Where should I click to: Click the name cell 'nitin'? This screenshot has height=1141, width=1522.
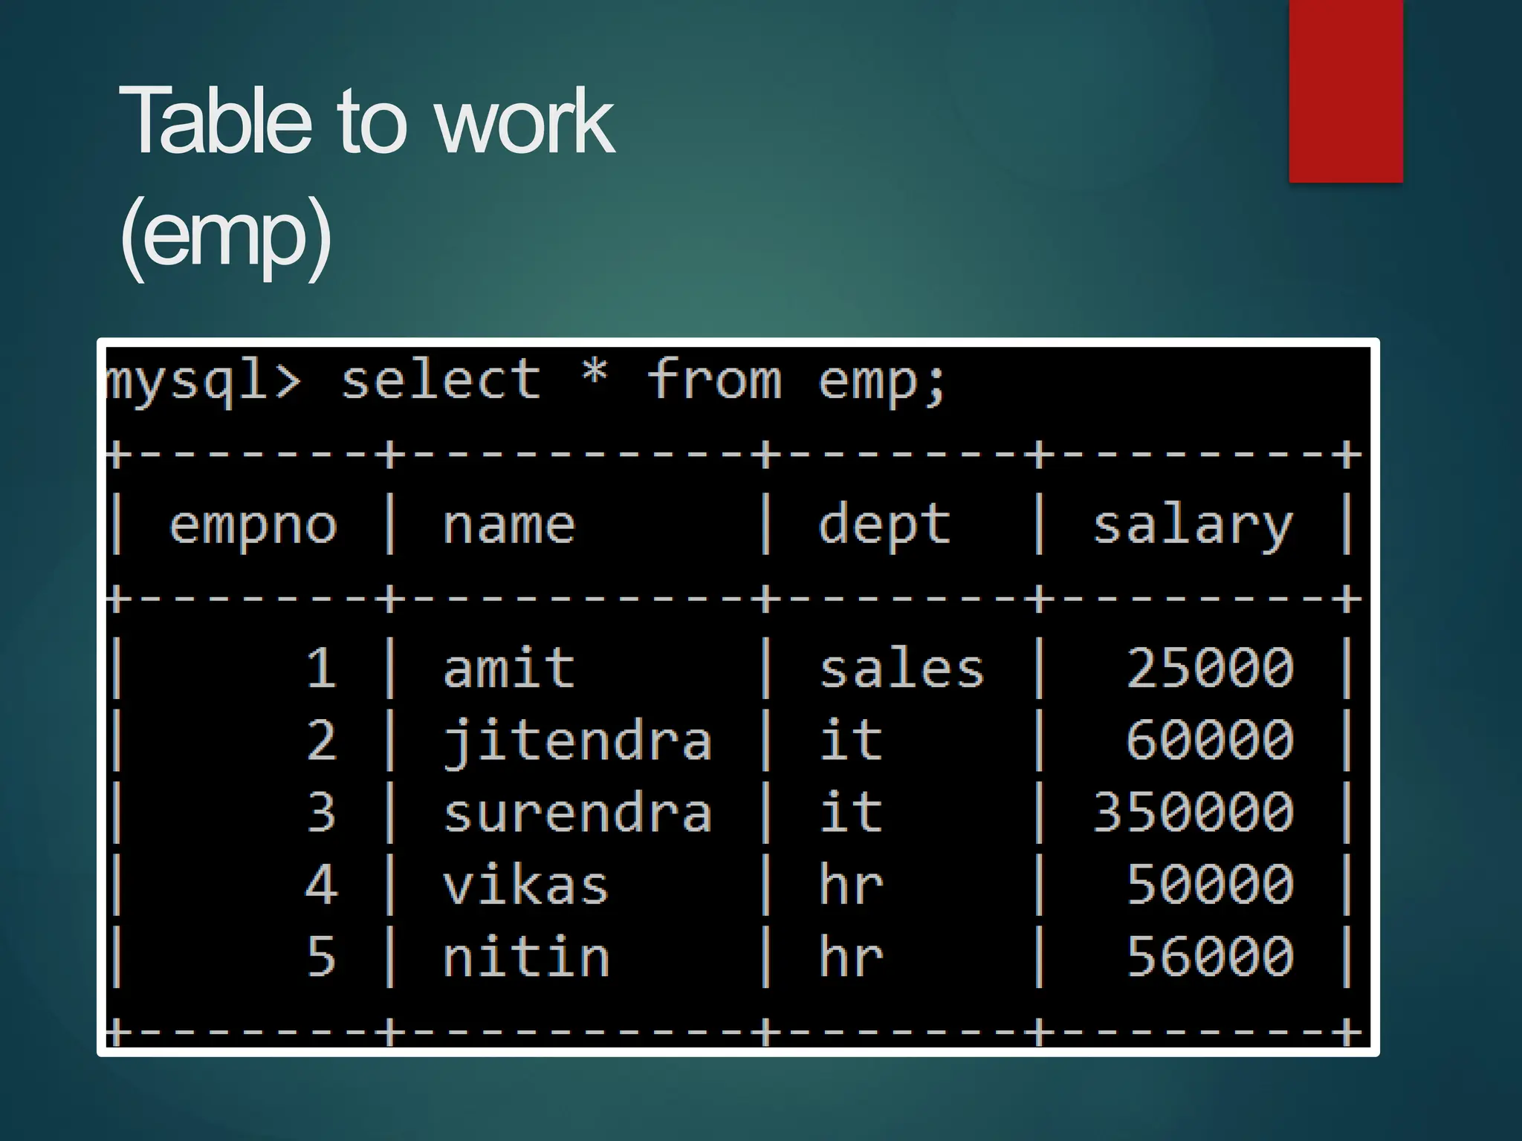(x=526, y=955)
